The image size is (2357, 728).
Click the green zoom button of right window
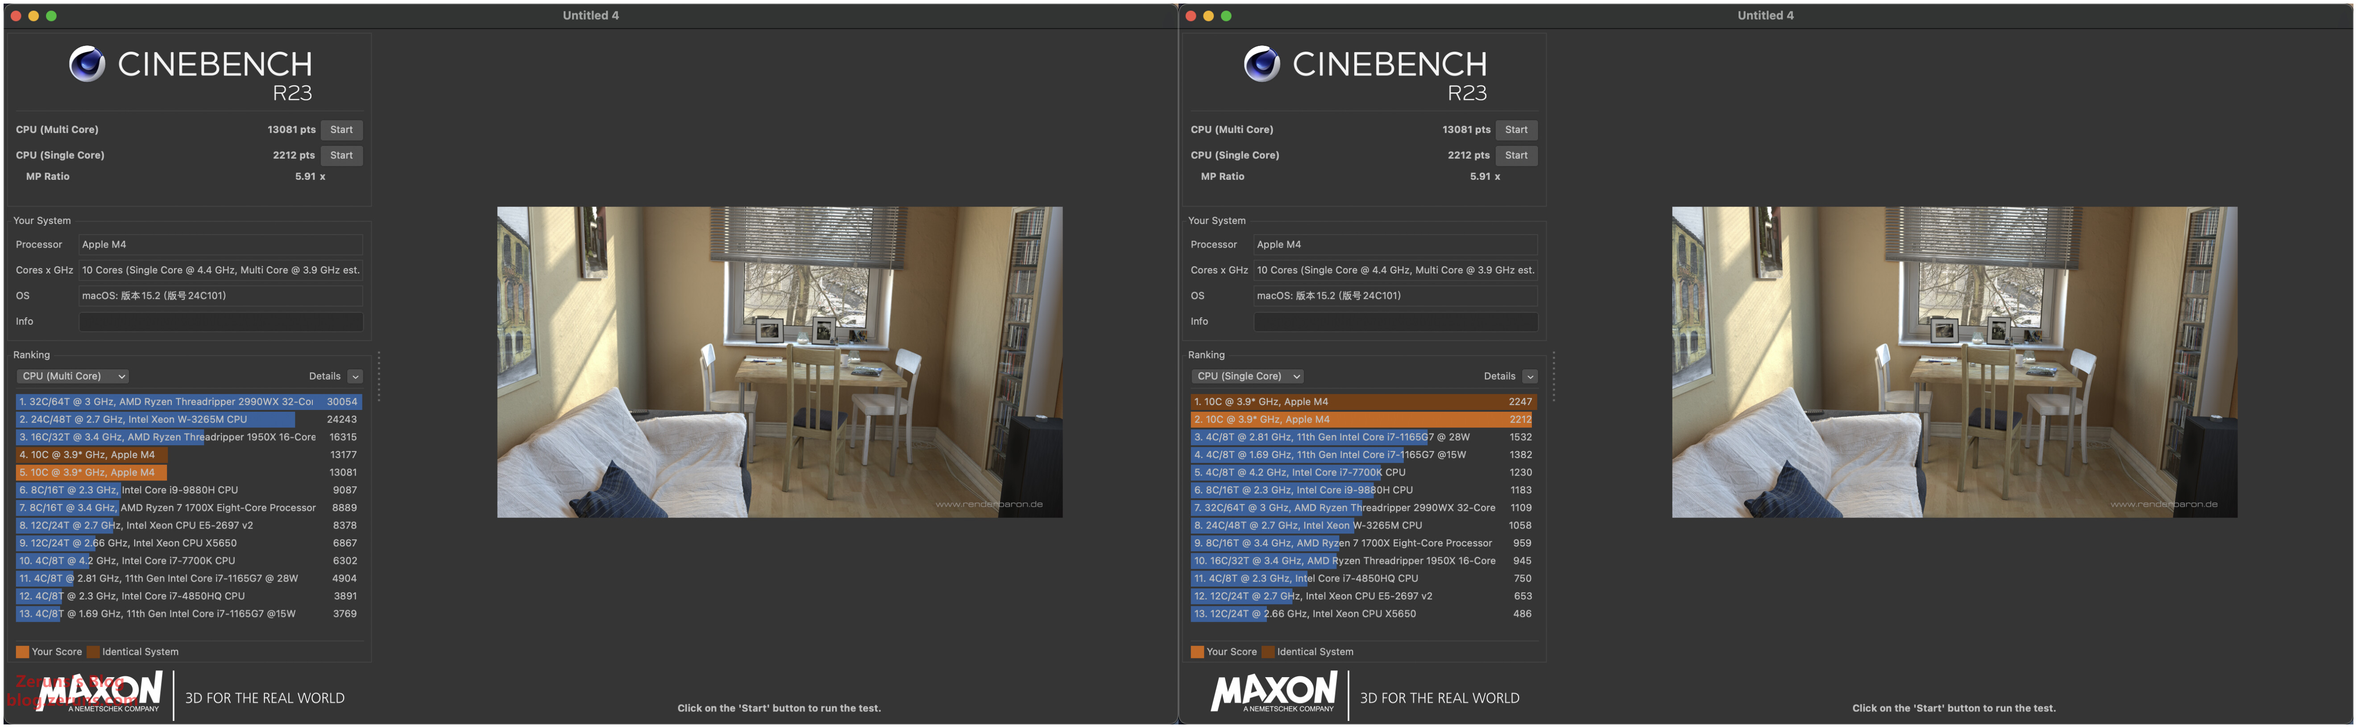click(1226, 16)
